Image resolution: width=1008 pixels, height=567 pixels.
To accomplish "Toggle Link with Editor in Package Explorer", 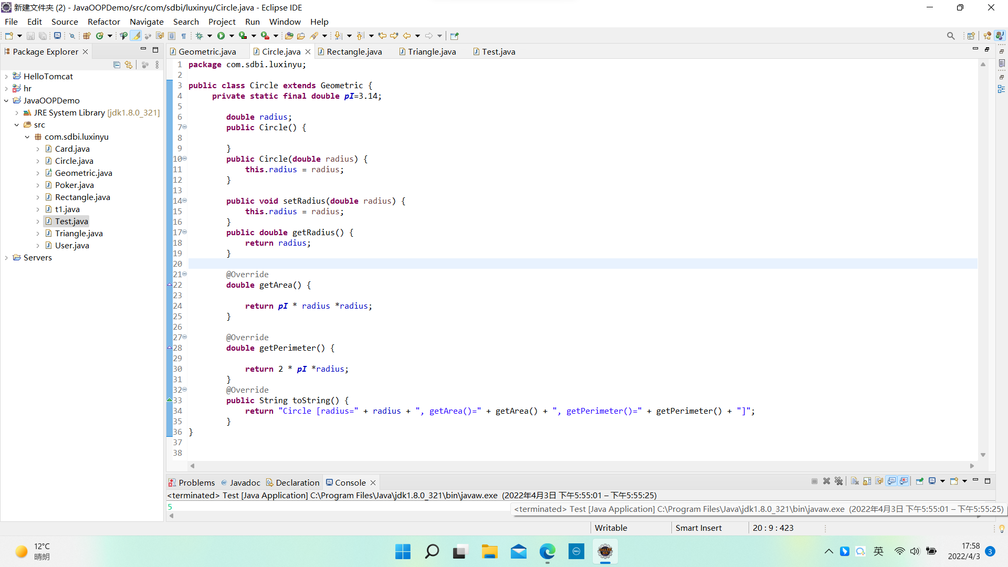I will coord(129,65).
